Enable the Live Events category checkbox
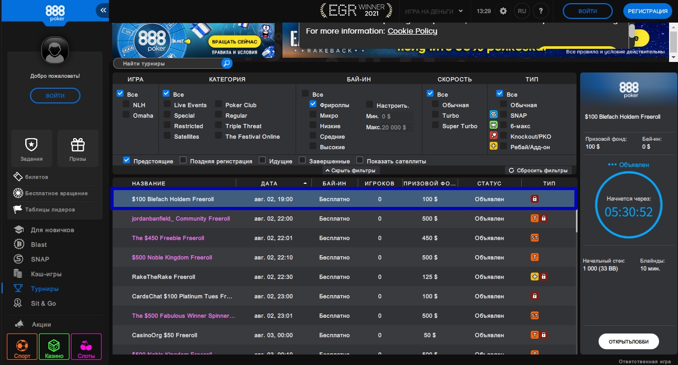The width and height of the screenshot is (678, 365). pyautogui.click(x=167, y=105)
